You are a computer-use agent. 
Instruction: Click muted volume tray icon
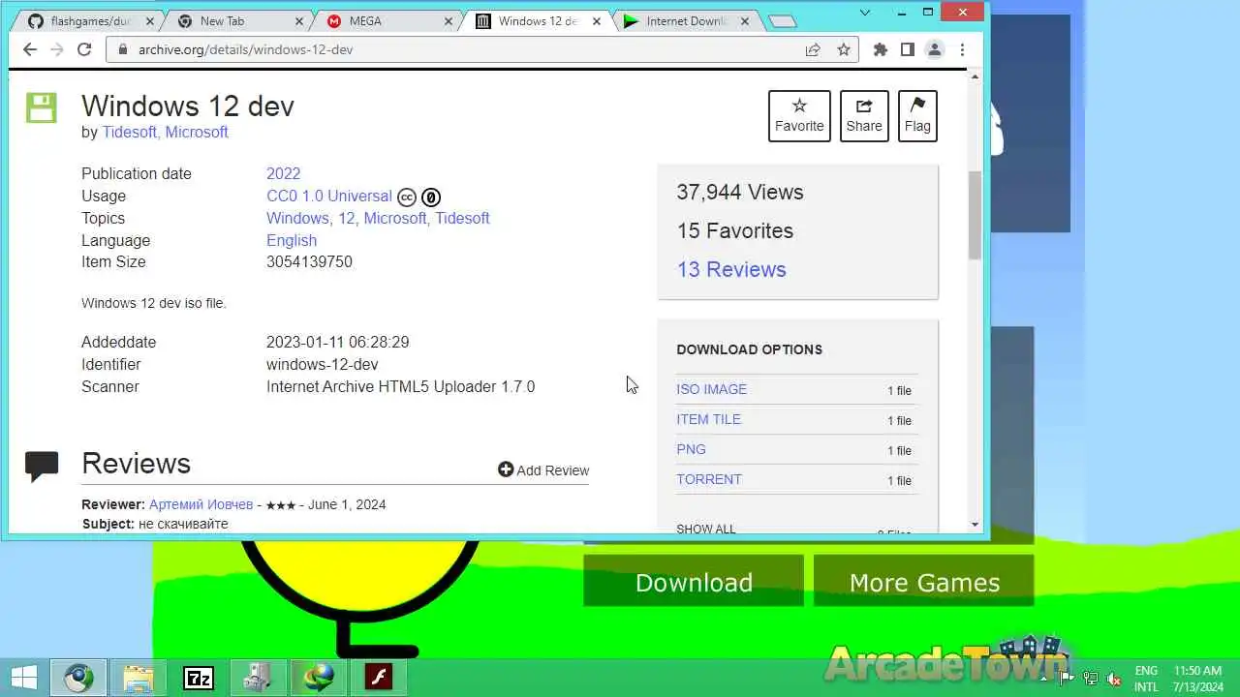1114,679
